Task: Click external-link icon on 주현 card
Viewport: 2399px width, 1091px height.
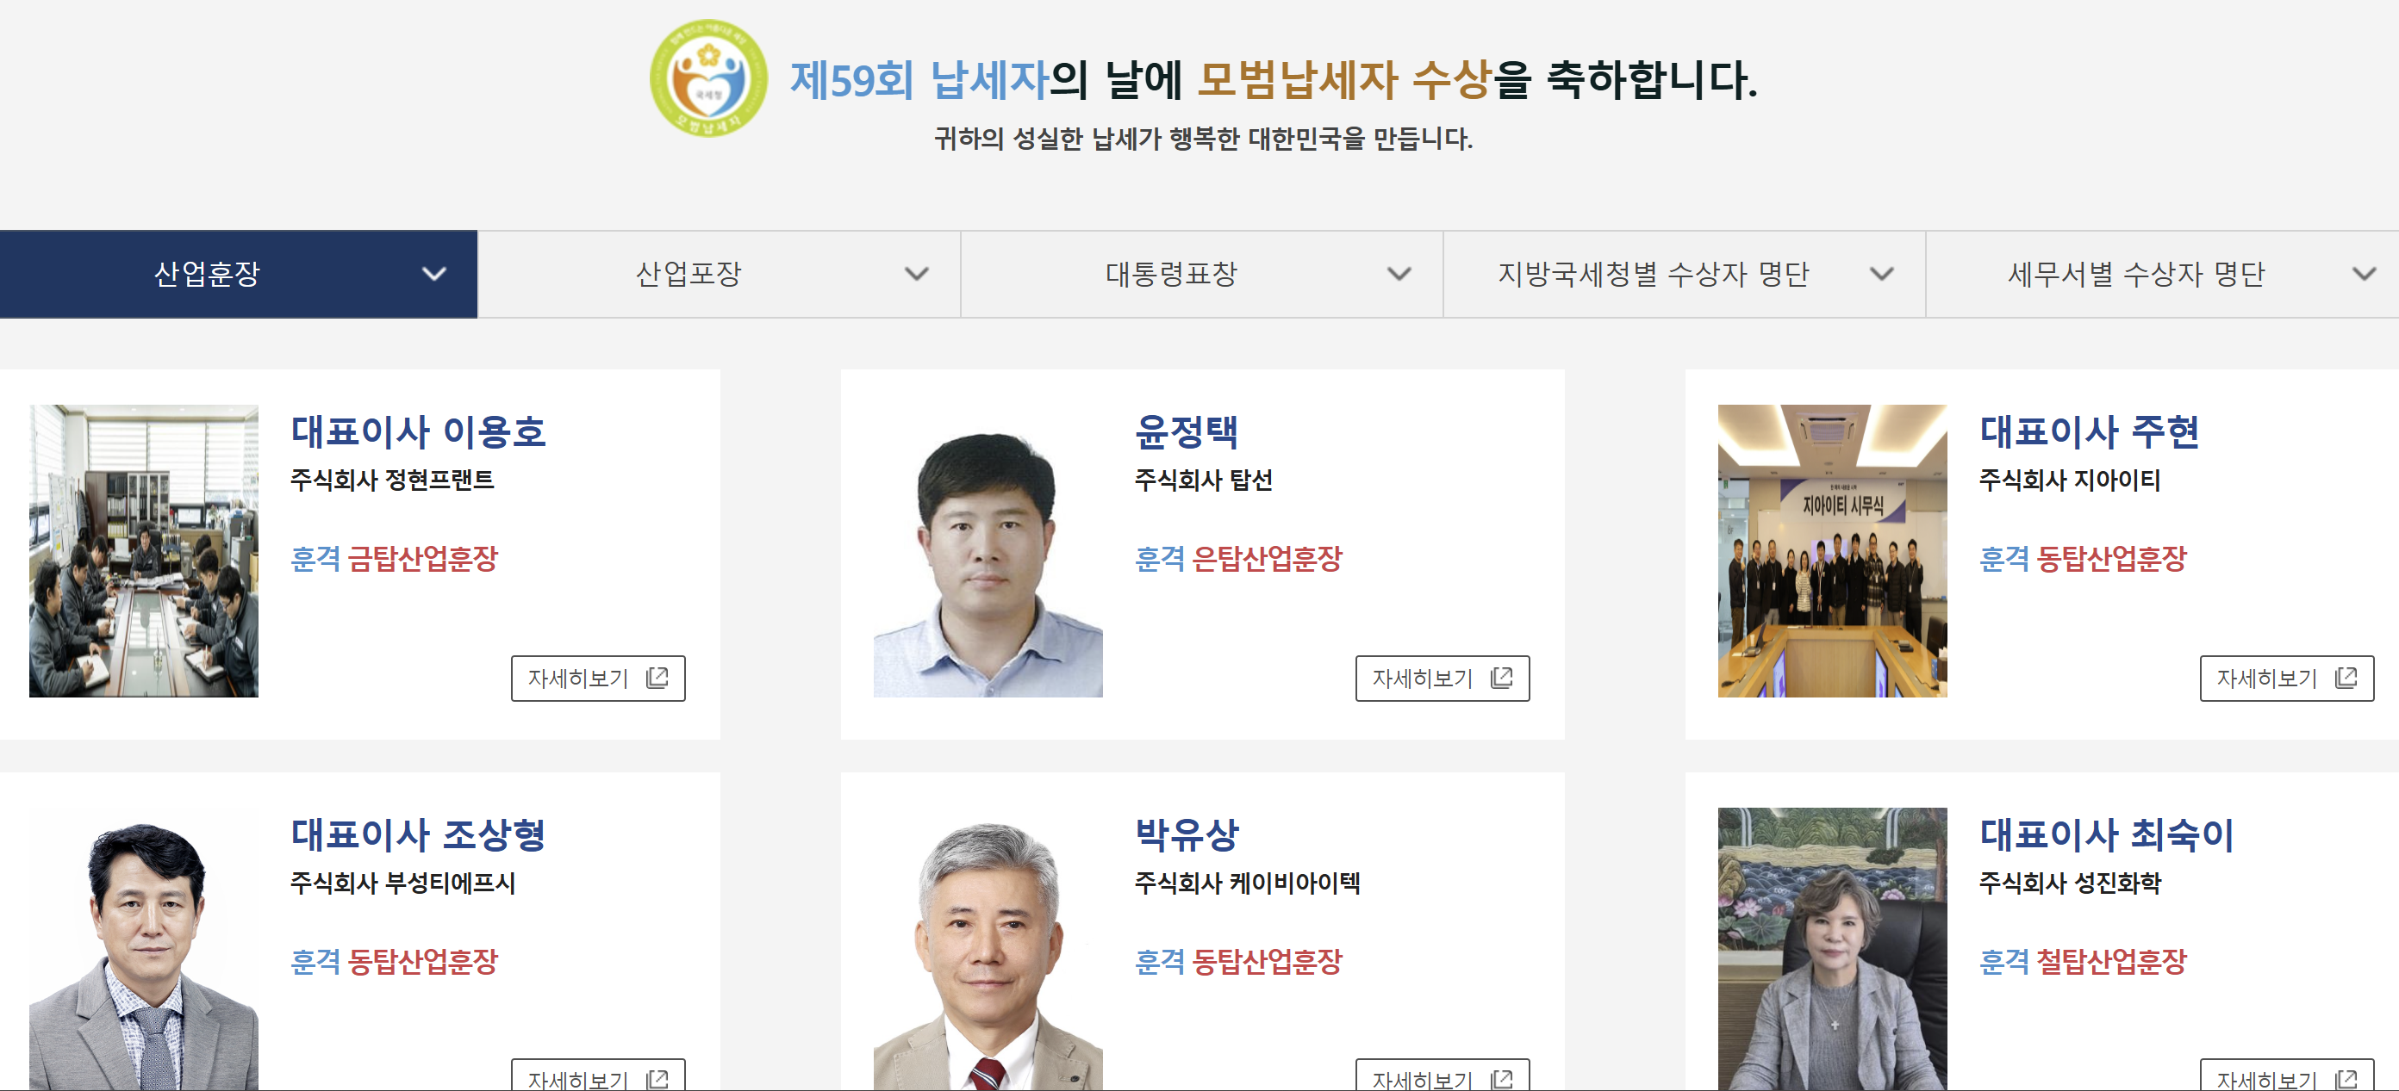Action: pyautogui.click(x=2346, y=678)
